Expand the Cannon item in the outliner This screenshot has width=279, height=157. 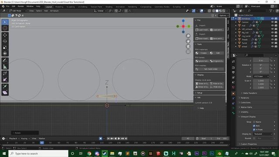[x=236, y=22]
